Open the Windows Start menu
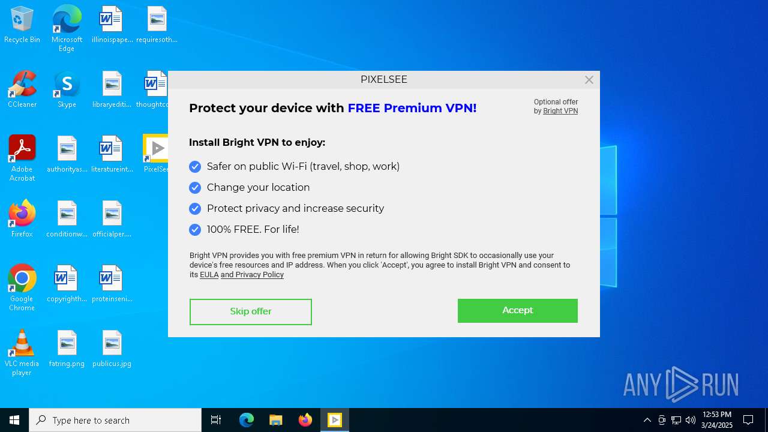 point(14,420)
